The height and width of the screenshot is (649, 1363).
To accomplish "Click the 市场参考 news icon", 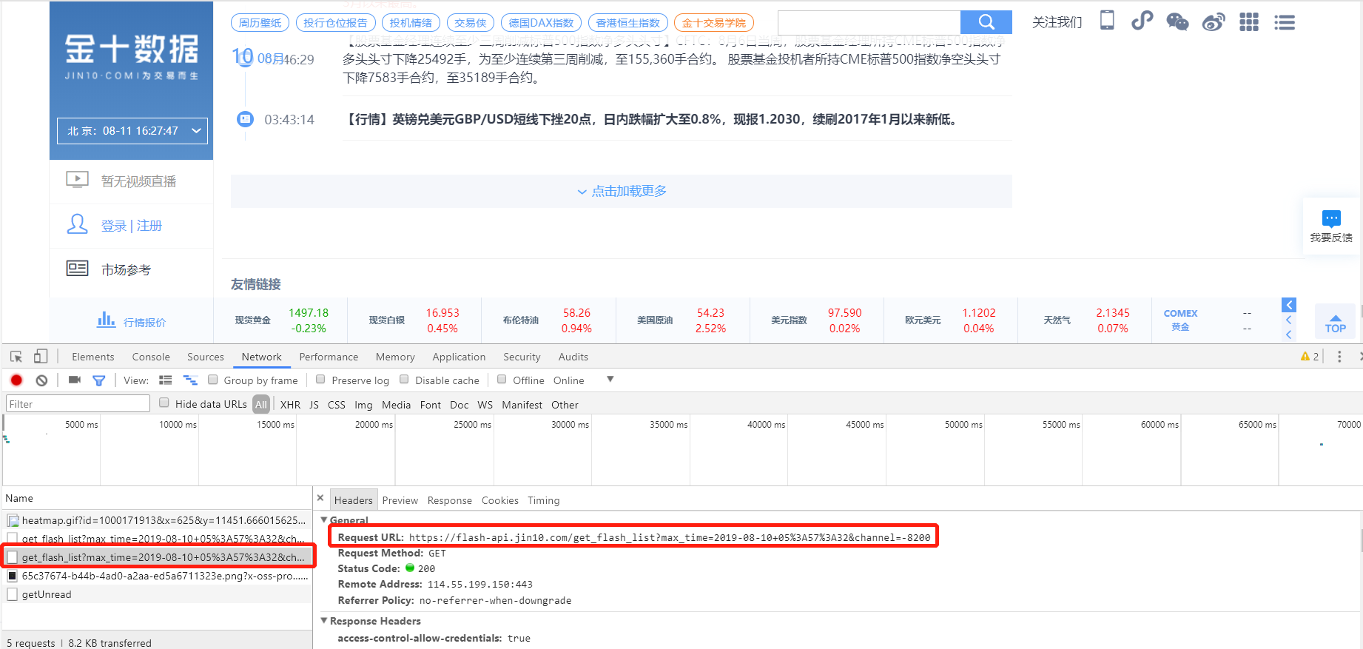I will point(78,269).
